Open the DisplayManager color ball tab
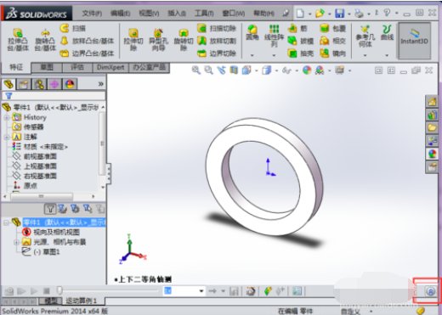 [70, 84]
